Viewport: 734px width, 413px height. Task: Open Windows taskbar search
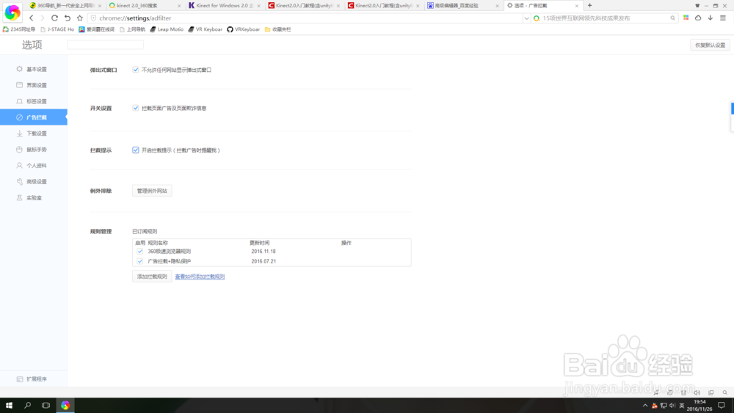27,405
